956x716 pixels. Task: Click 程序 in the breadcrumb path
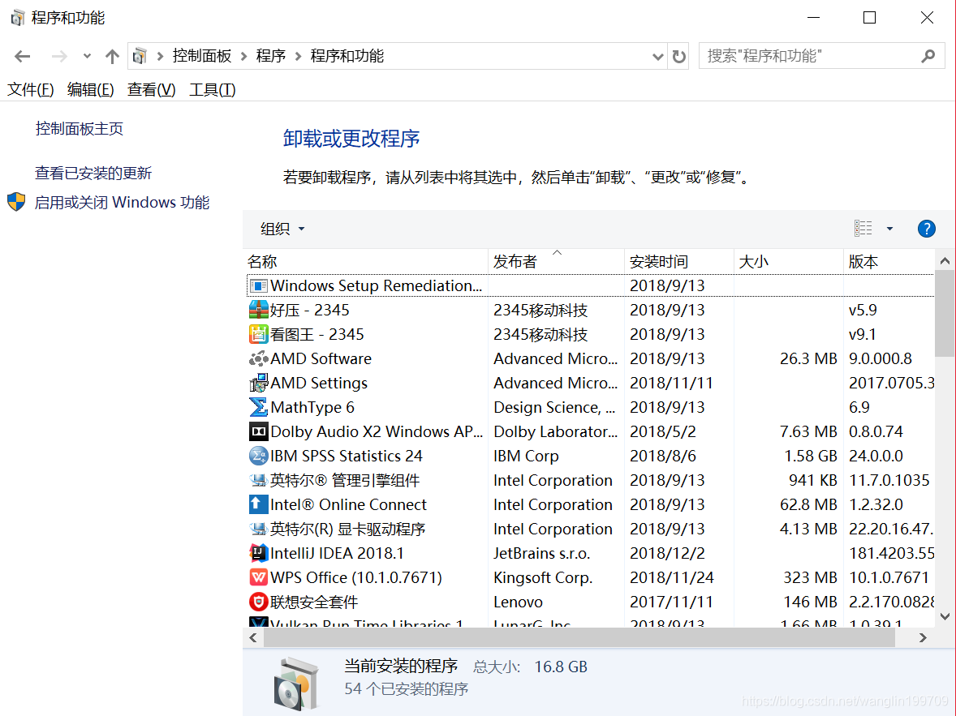(271, 56)
